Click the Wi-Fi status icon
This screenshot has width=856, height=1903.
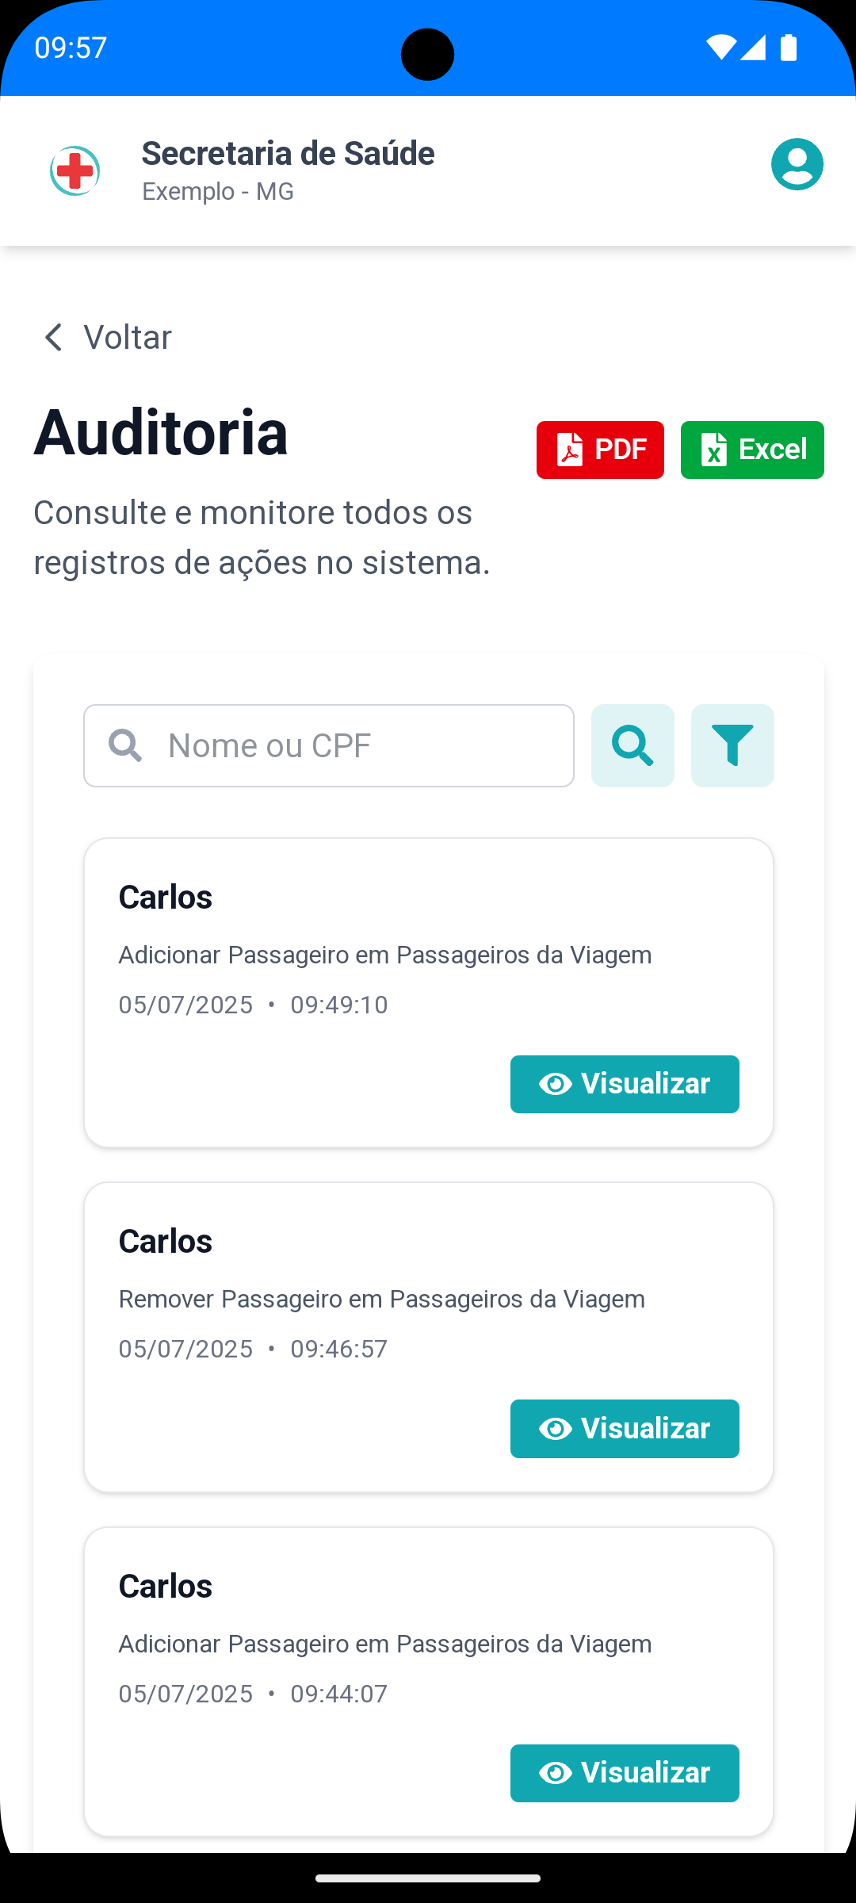(x=720, y=48)
